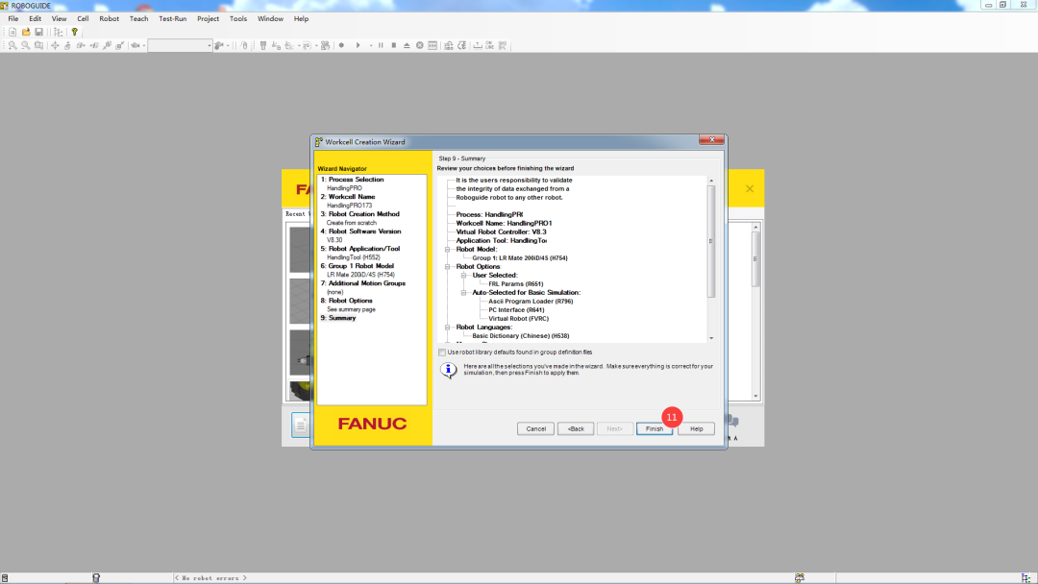Click the down arrow of summary scrollbar
This screenshot has height=584, width=1038.
pyautogui.click(x=711, y=338)
